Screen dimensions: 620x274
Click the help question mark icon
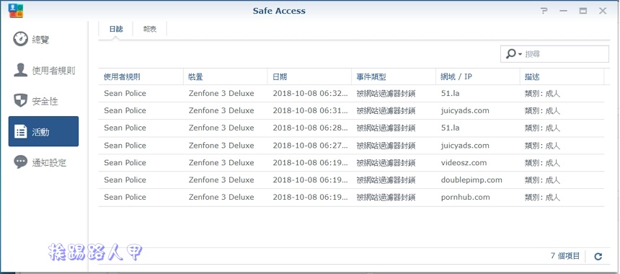tap(544, 11)
